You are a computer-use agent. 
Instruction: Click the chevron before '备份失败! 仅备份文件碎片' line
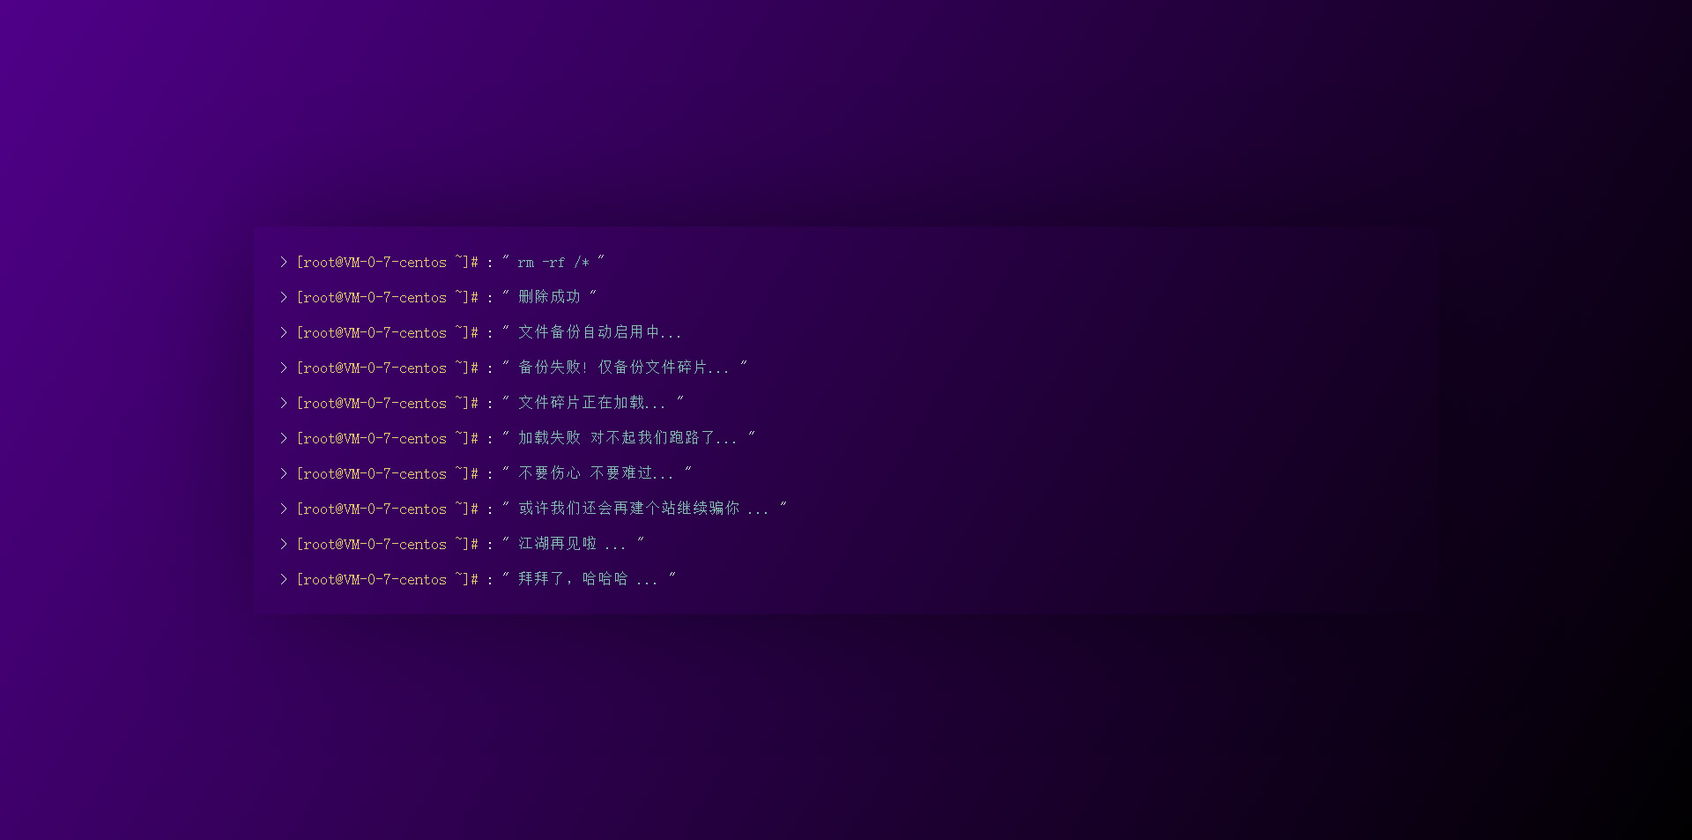coord(283,368)
